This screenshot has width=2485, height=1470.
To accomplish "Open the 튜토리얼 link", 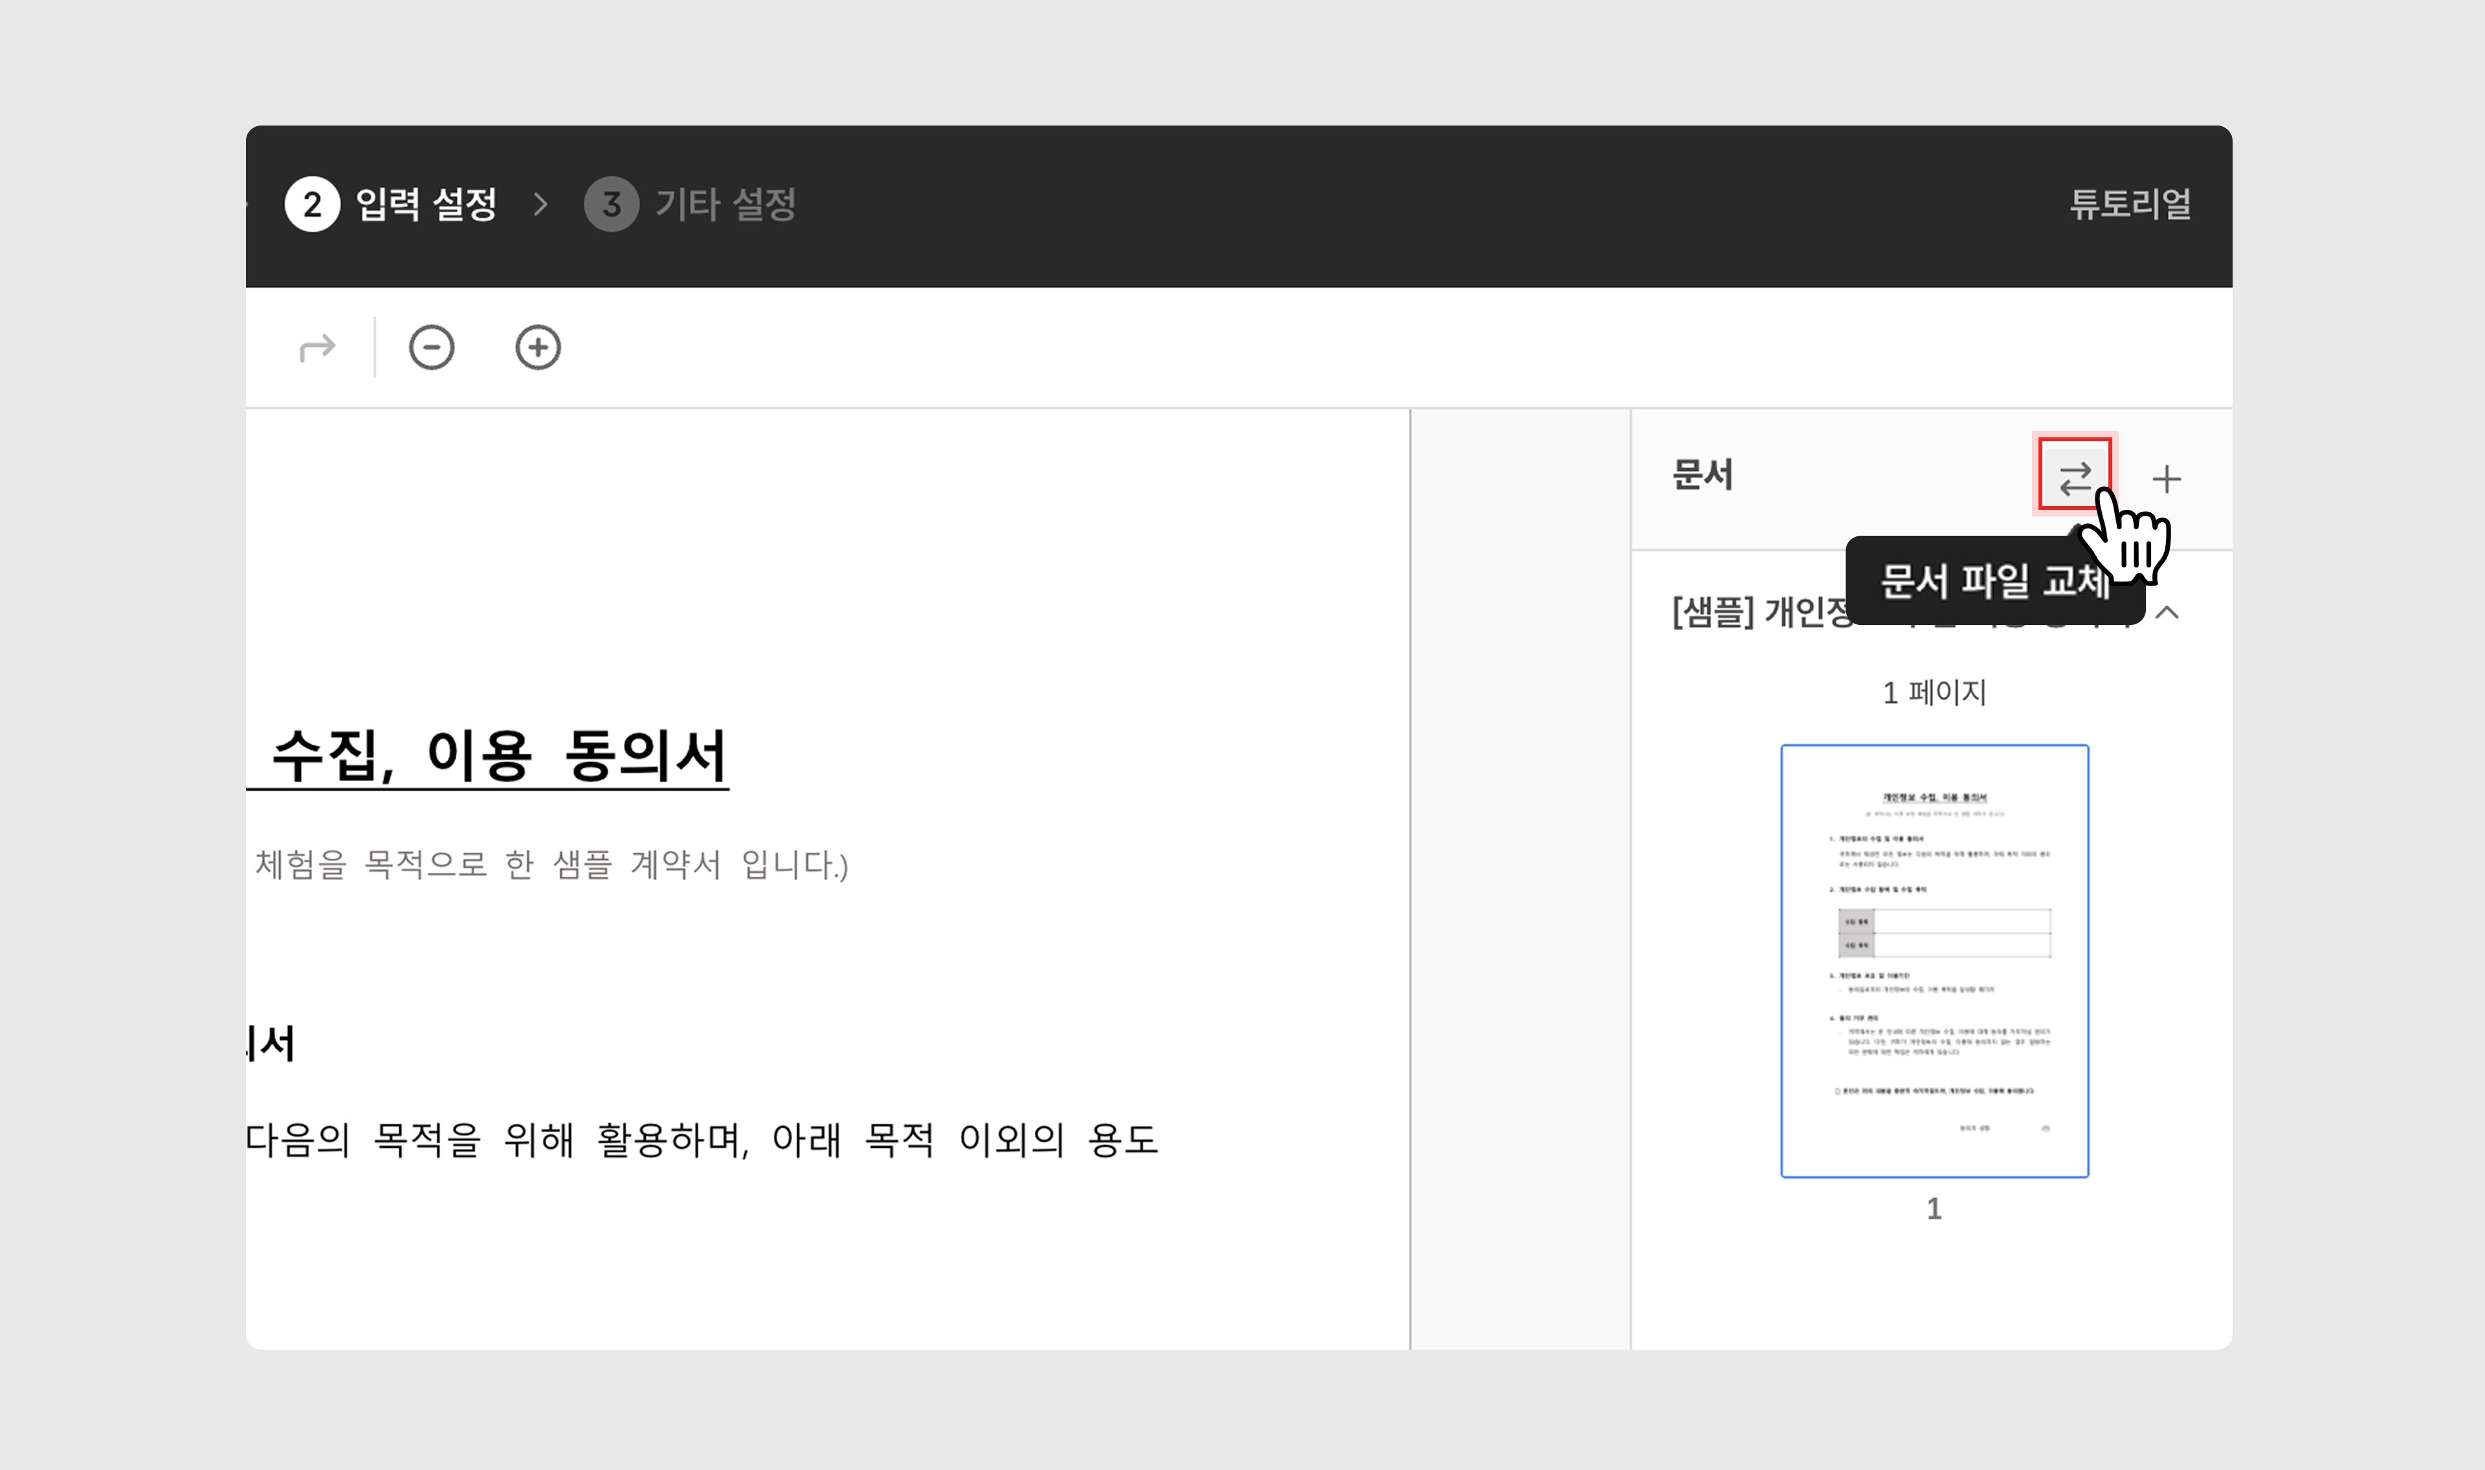I will (2130, 204).
